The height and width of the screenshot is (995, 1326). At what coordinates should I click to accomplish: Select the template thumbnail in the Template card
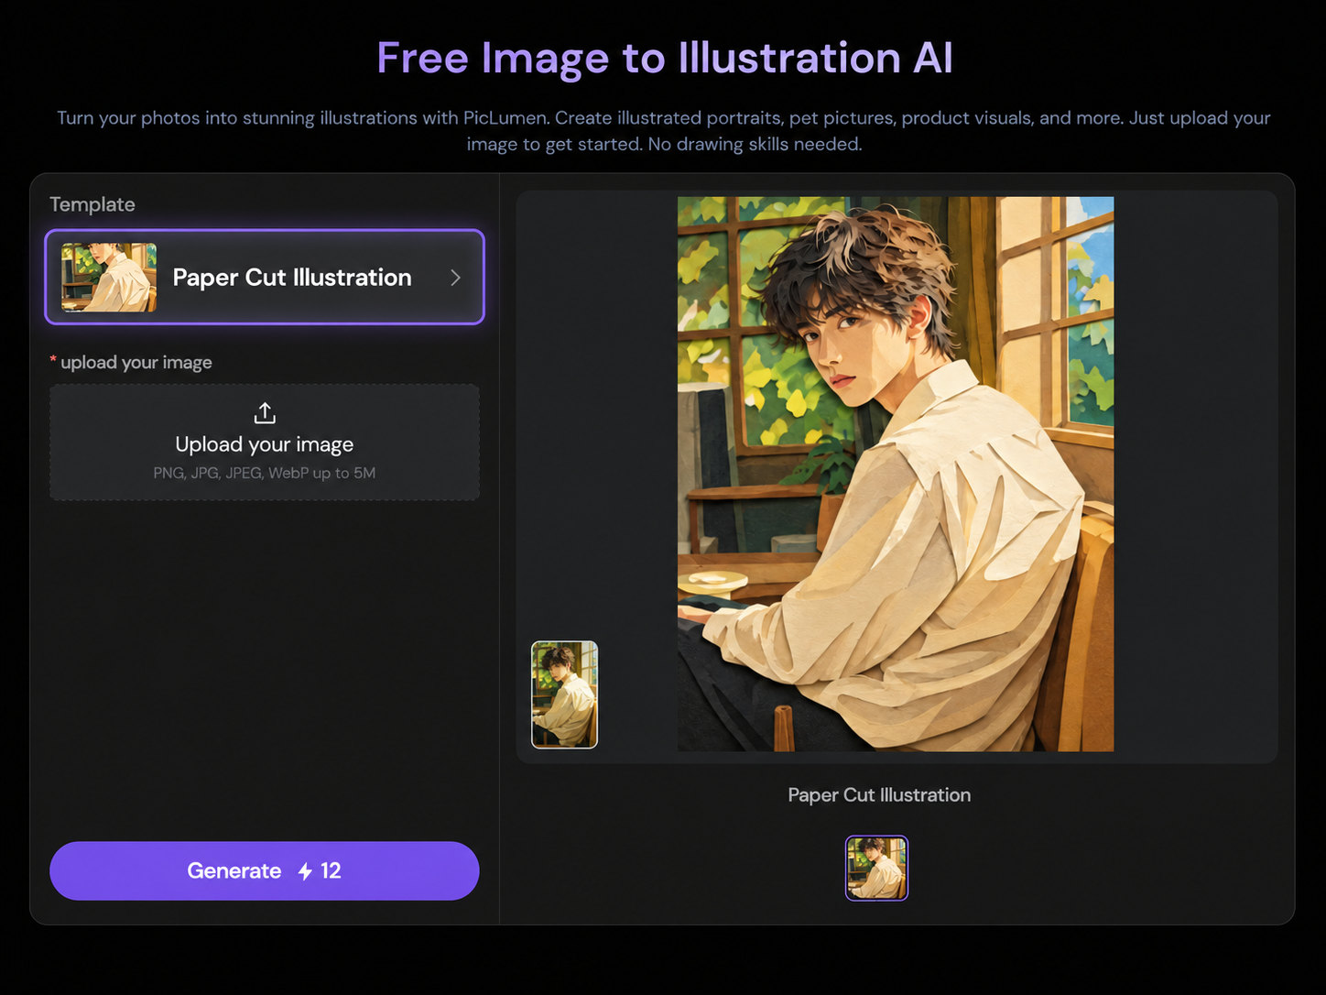pos(109,277)
